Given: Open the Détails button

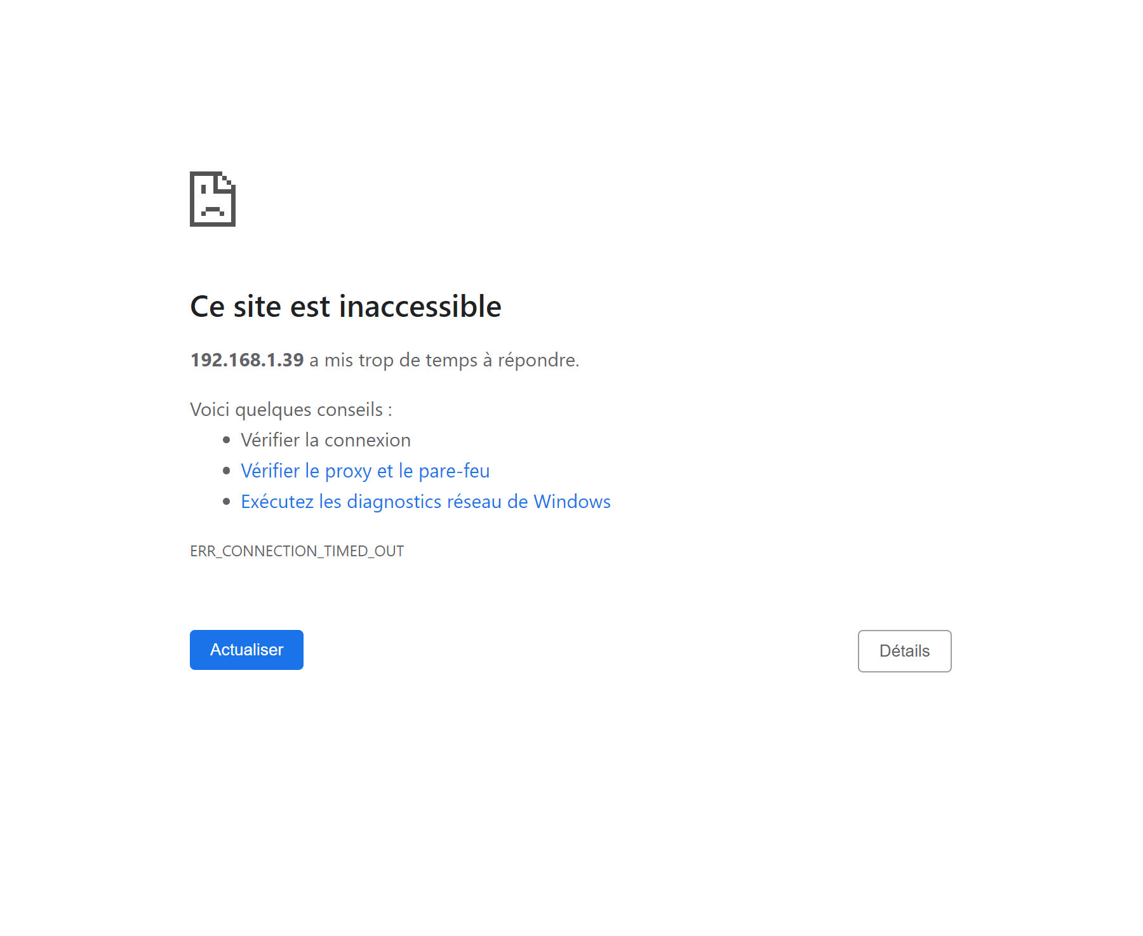Looking at the screenshot, I should click(904, 651).
